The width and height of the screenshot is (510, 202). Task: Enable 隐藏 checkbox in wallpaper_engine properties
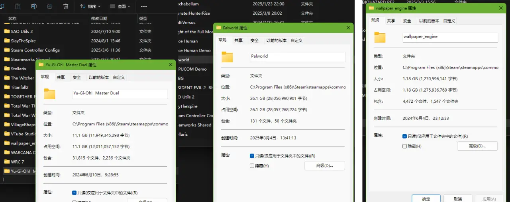tap(405, 146)
